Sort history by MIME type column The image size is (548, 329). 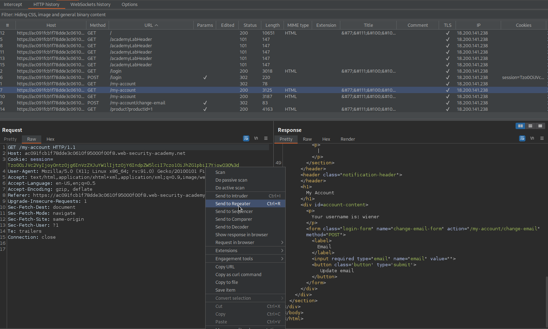click(298, 25)
